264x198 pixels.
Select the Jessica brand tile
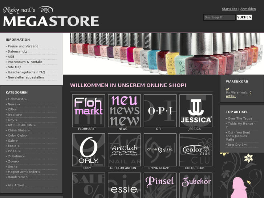196,111
